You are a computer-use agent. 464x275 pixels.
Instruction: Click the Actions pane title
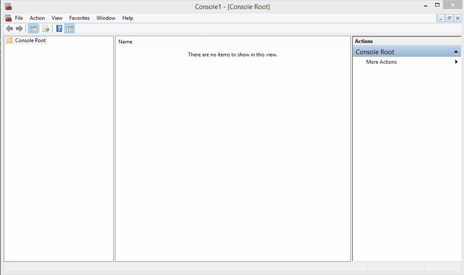[364, 41]
